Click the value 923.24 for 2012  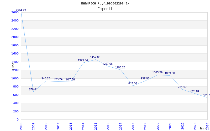coord(58,79)
